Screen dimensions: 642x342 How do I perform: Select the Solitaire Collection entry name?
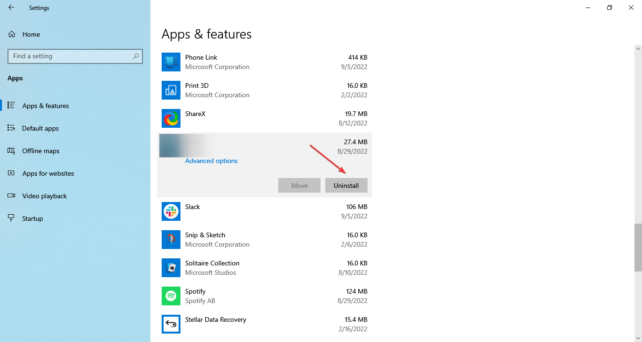point(212,263)
